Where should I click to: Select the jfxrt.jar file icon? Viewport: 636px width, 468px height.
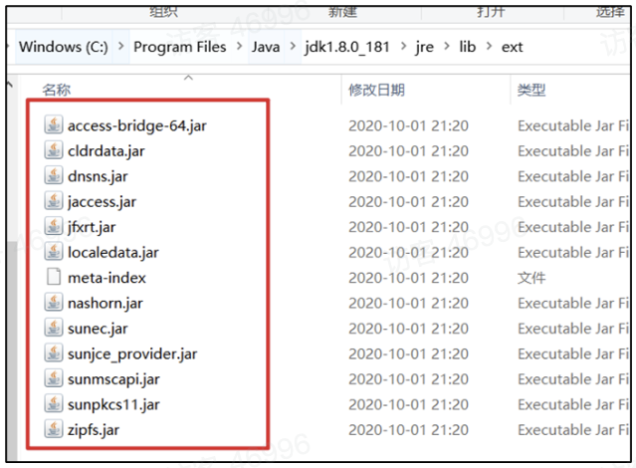tap(54, 227)
